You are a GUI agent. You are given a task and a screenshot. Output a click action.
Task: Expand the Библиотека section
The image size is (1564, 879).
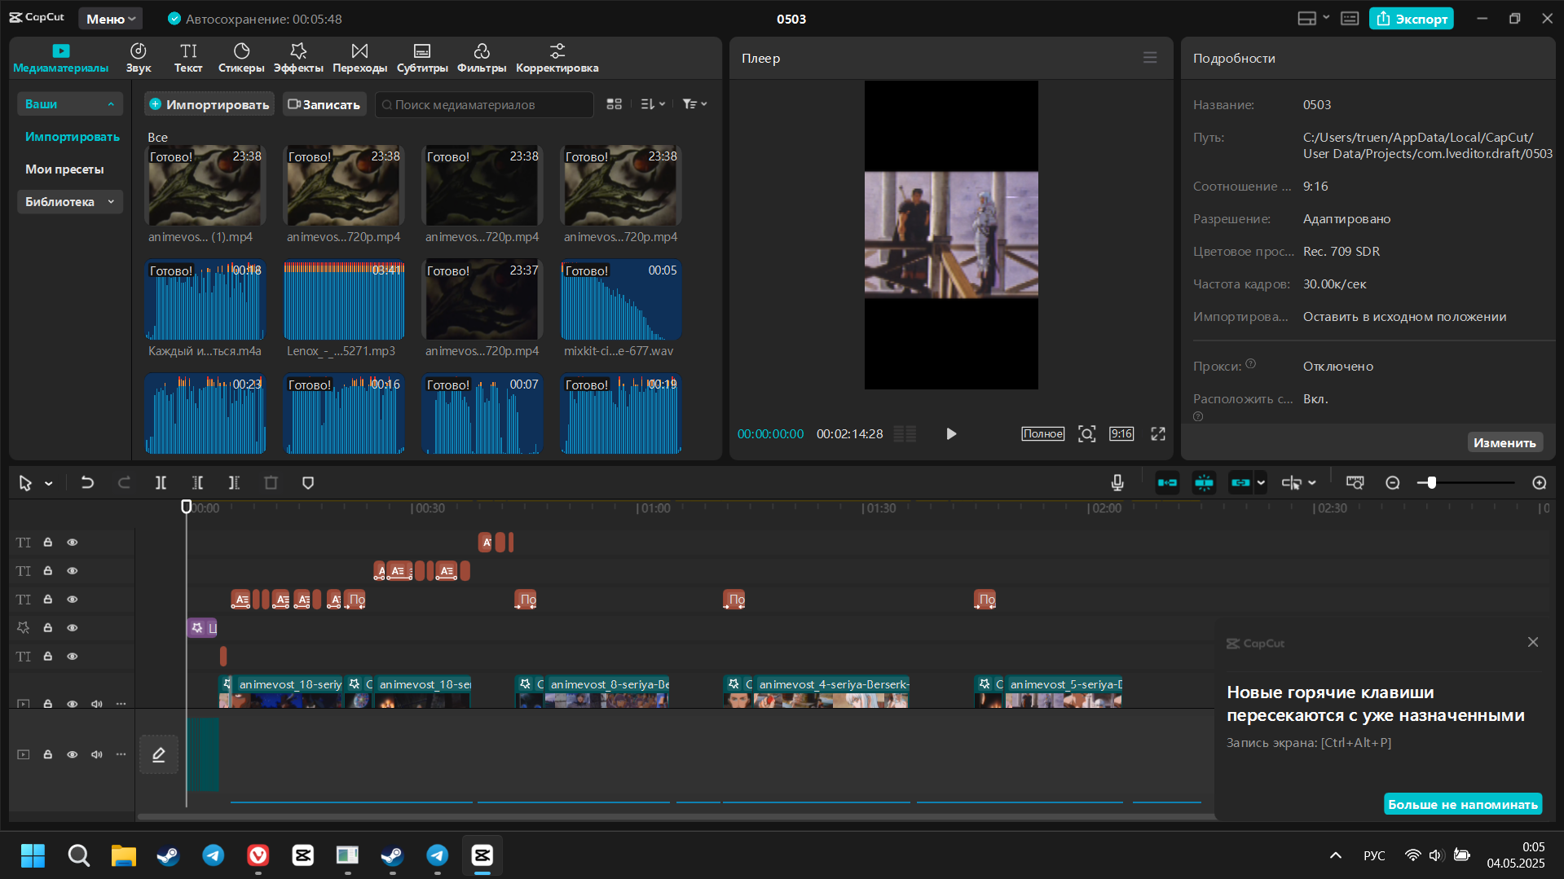(x=70, y=202)
